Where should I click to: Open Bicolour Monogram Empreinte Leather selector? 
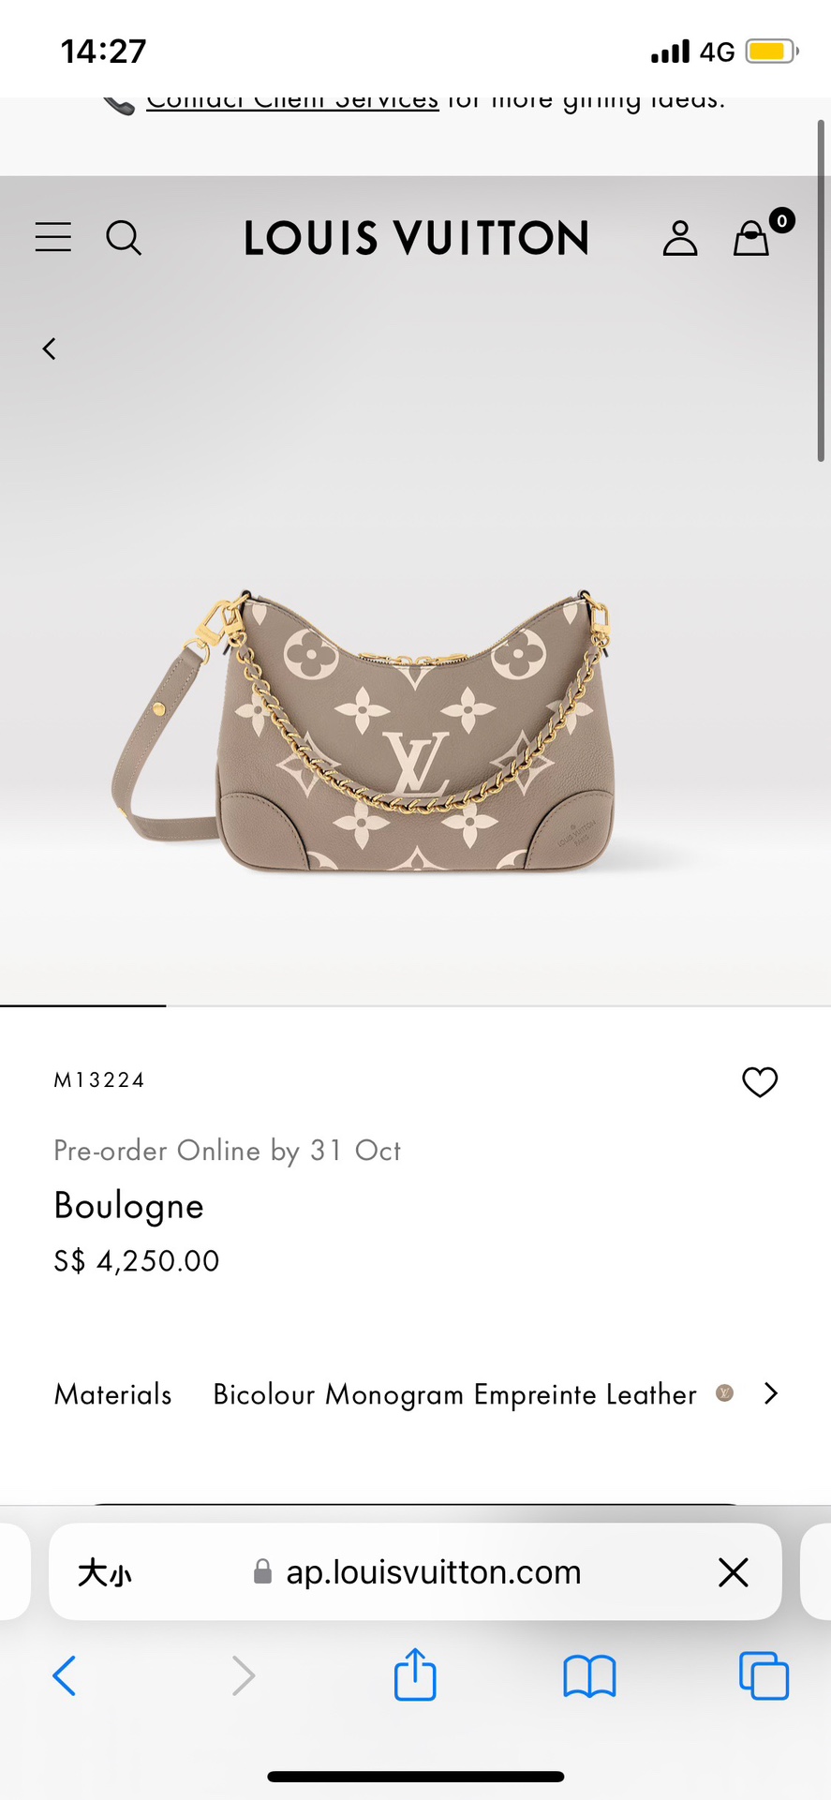click(454, 1394)
